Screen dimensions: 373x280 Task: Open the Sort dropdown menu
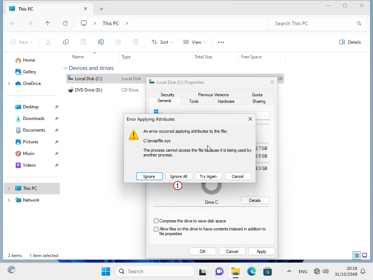point(162,42)
